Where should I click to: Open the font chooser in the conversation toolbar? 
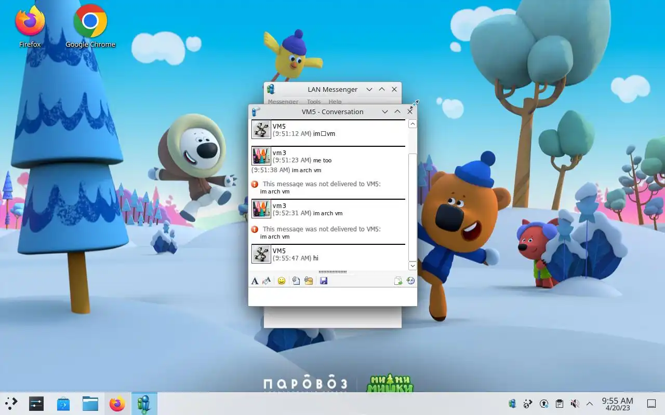click(255, 281)
